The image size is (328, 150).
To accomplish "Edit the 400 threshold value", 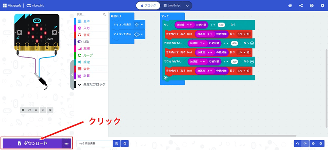I will 234,43.
